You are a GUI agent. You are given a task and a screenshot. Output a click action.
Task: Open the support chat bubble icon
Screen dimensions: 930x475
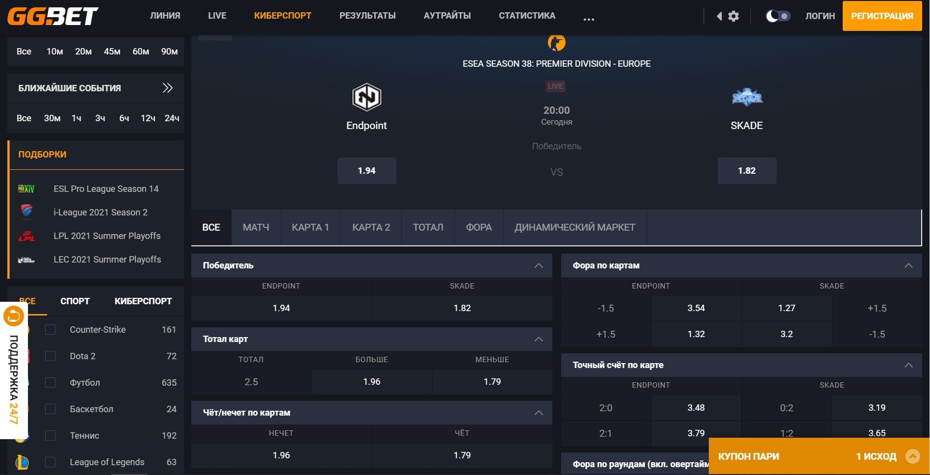pyautogui.click(x=14, y=316)
